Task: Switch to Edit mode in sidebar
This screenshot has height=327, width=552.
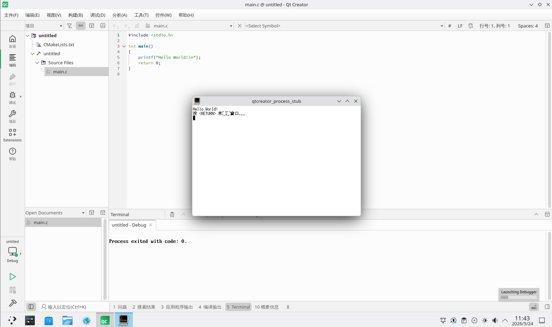Action: tap(13, 60)
